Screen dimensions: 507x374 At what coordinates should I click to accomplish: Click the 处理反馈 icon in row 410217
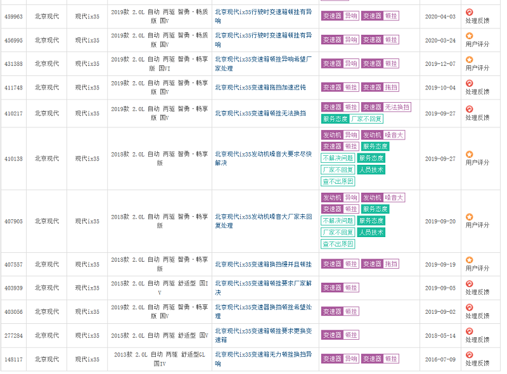(469, 110)
